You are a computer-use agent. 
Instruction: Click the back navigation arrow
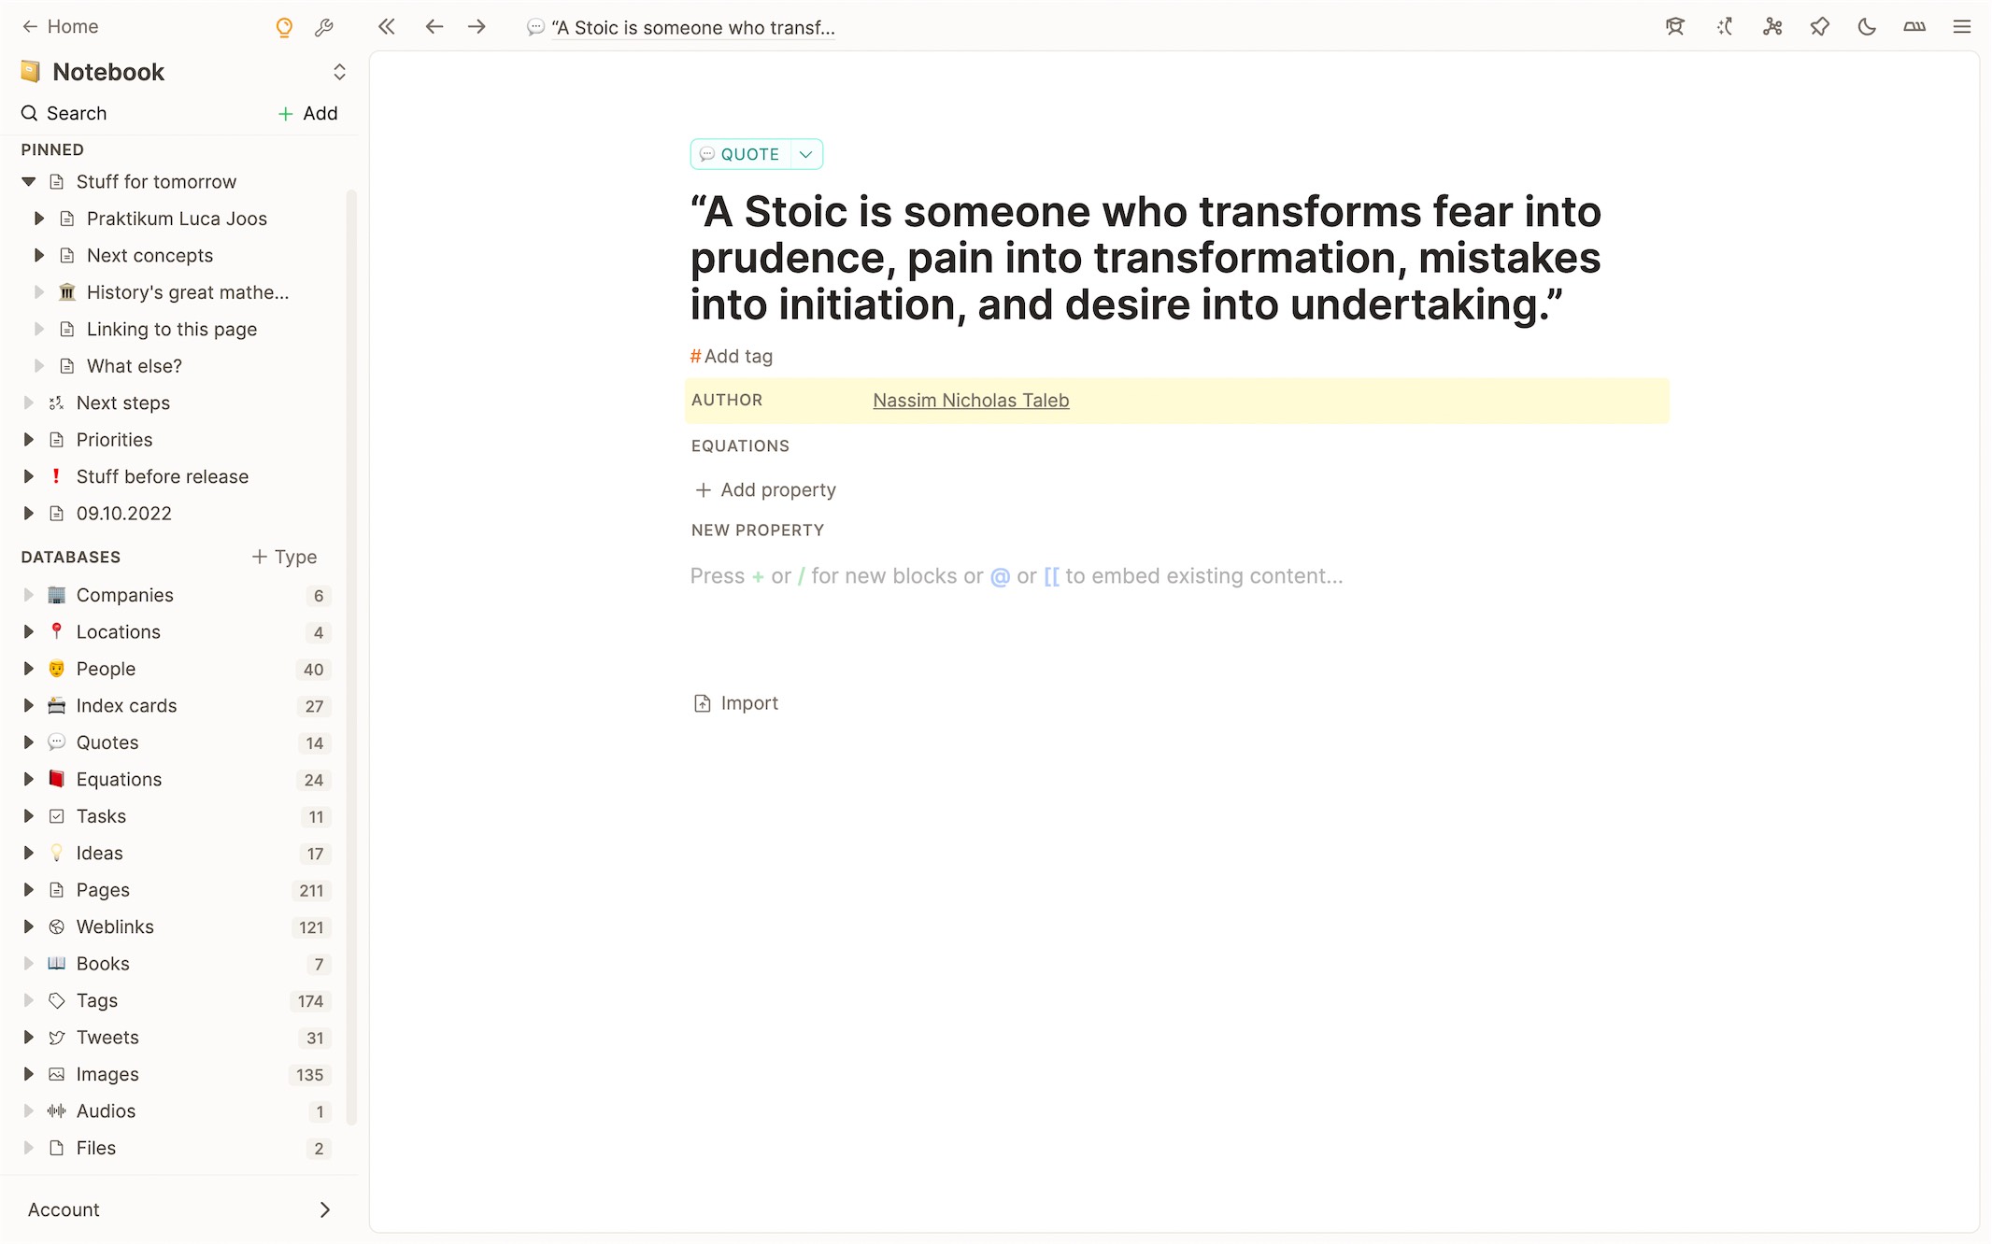(434, 26)
